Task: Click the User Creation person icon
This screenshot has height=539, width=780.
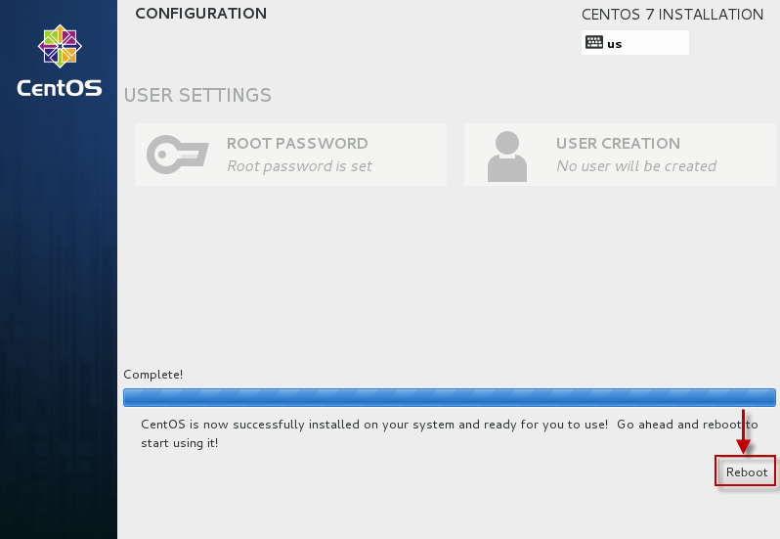Action: (x=505, y=155)
